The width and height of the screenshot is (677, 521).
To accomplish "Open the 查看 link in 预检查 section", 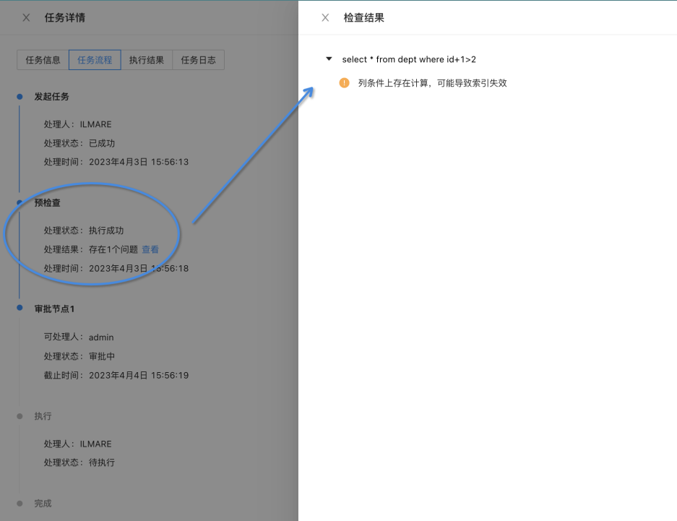I will (x=151, y=249).
